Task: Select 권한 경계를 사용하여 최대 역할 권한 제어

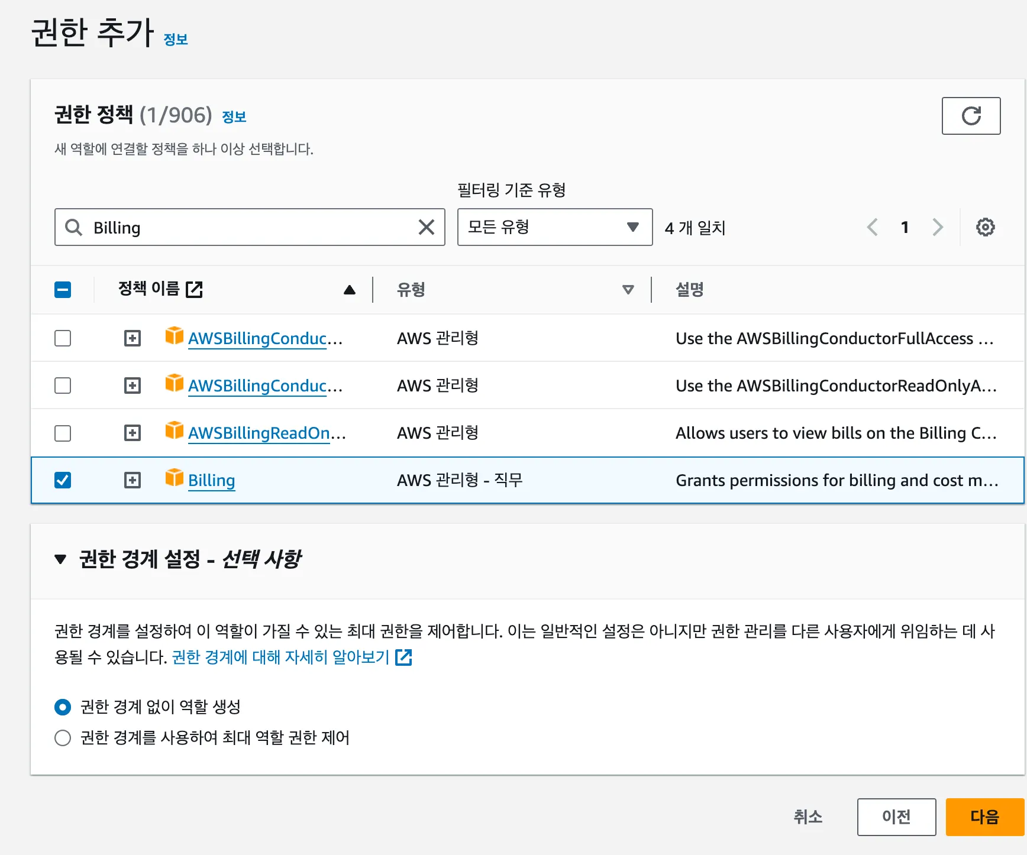Action: click(x=63, y=738)
